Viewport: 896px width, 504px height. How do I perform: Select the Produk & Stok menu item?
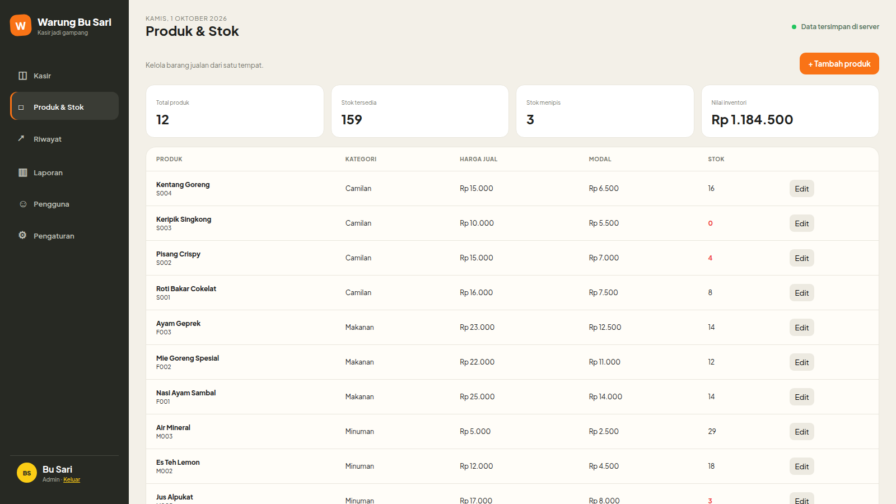64,106
